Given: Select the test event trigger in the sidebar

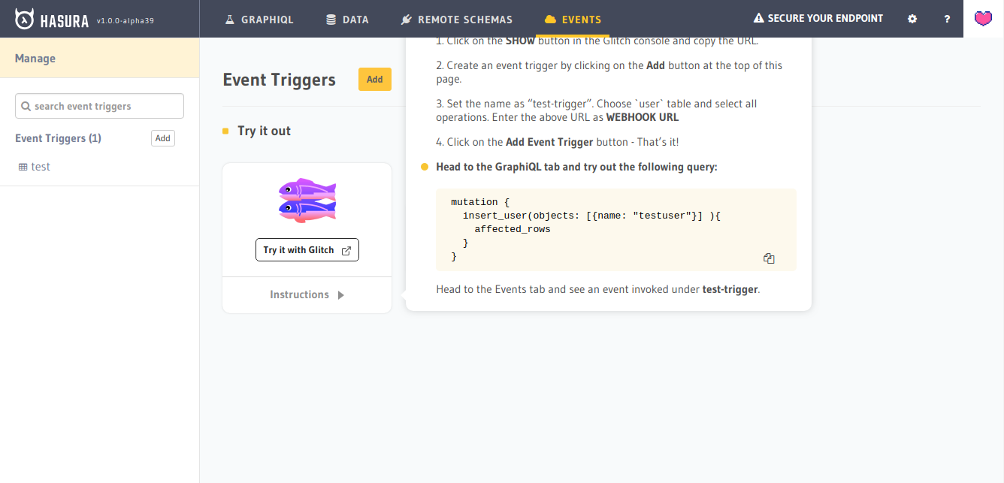Looking at the screenshot, I should [x=40, y=166].
